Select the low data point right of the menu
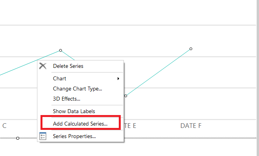Screen dimensions: 259x156 126,96
